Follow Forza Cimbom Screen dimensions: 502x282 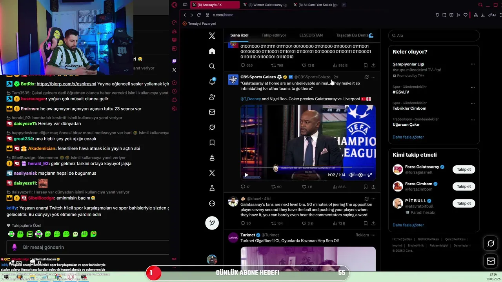pos(464,186)
